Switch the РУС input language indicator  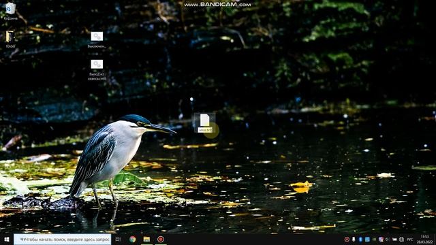[409, 239]
